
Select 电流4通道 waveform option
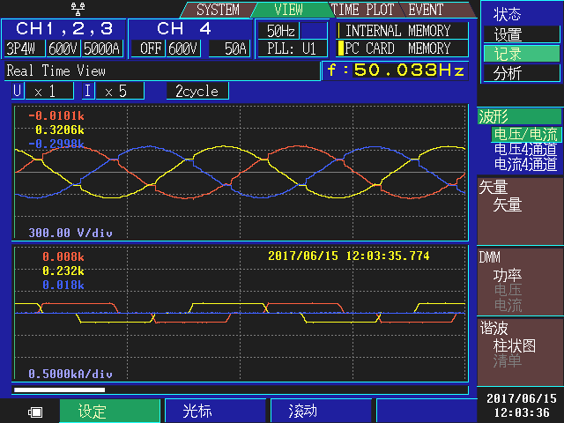click(x=525, y=164)
